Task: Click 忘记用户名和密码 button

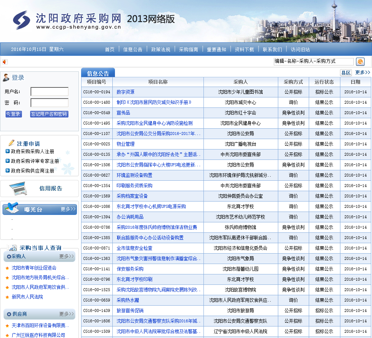Action: [49, 114]
